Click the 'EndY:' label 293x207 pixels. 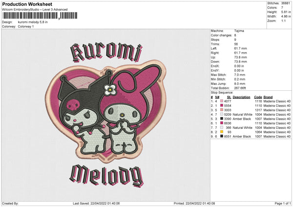pyautogui.click(x=215, y=70)
